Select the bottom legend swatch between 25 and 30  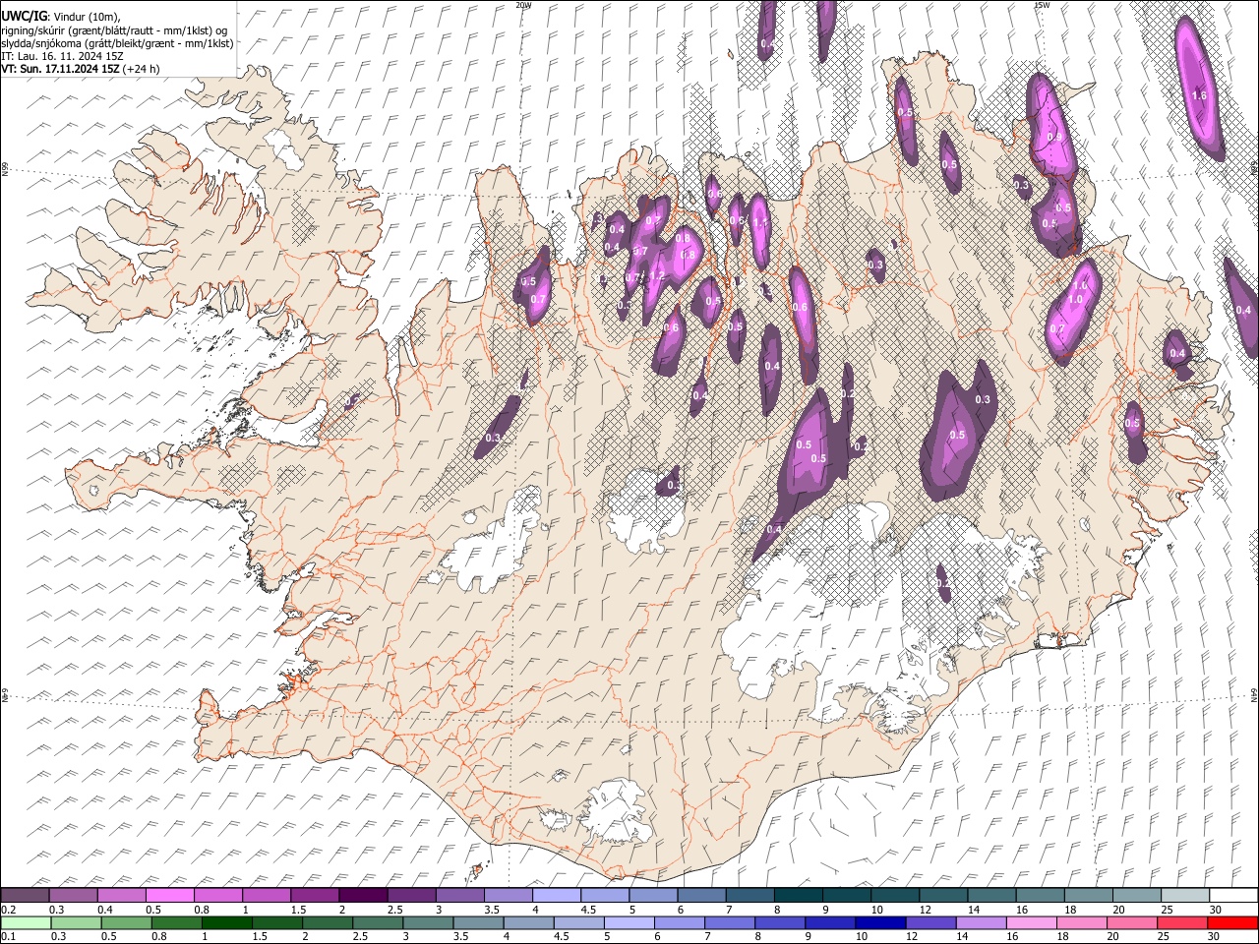pyautogui.click(x=1181, y=923)
